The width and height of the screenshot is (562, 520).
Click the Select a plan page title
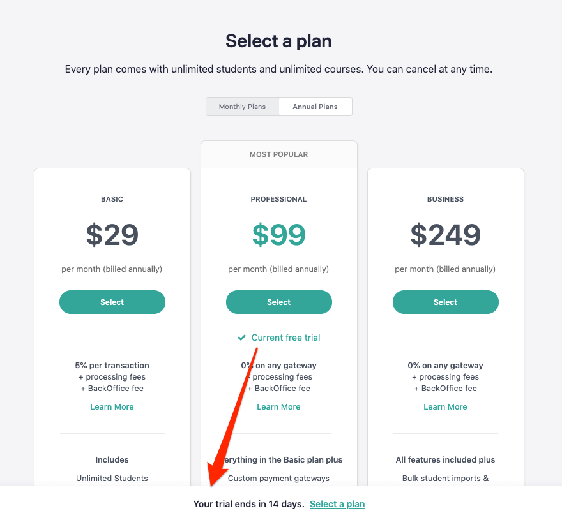pos(278,41)
